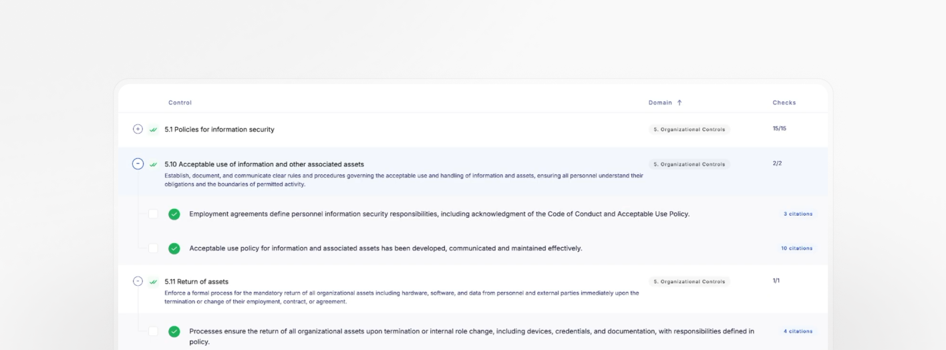Click double-check icon beside 5.1 Policies
This screenshot has width=946, height=350.
click(x=154, y=130)
